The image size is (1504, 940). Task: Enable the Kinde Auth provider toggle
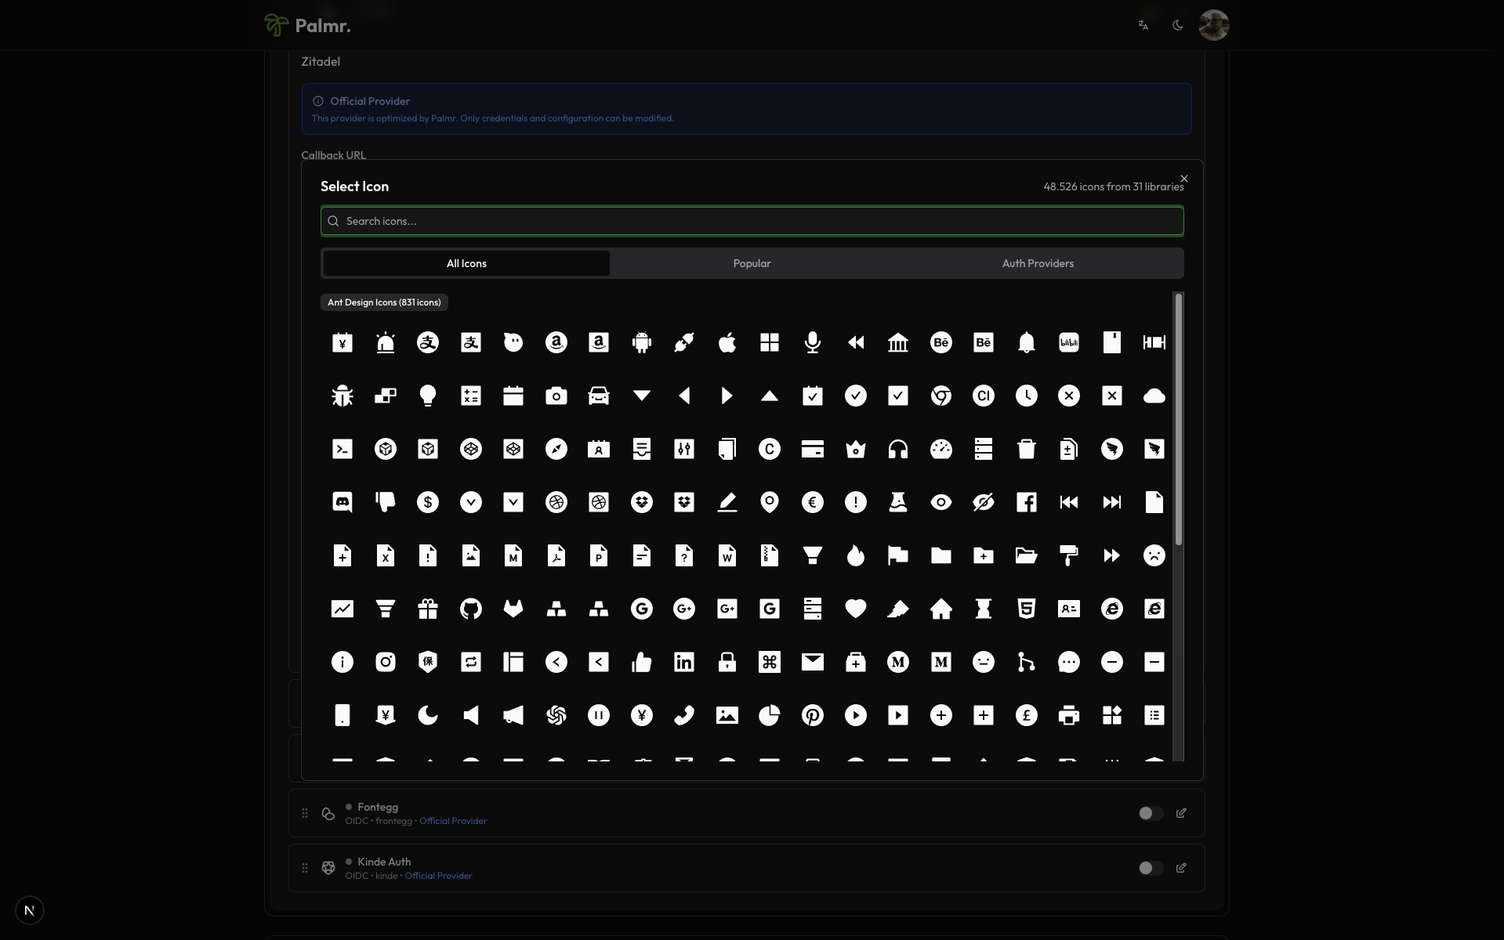[1150, 868]
